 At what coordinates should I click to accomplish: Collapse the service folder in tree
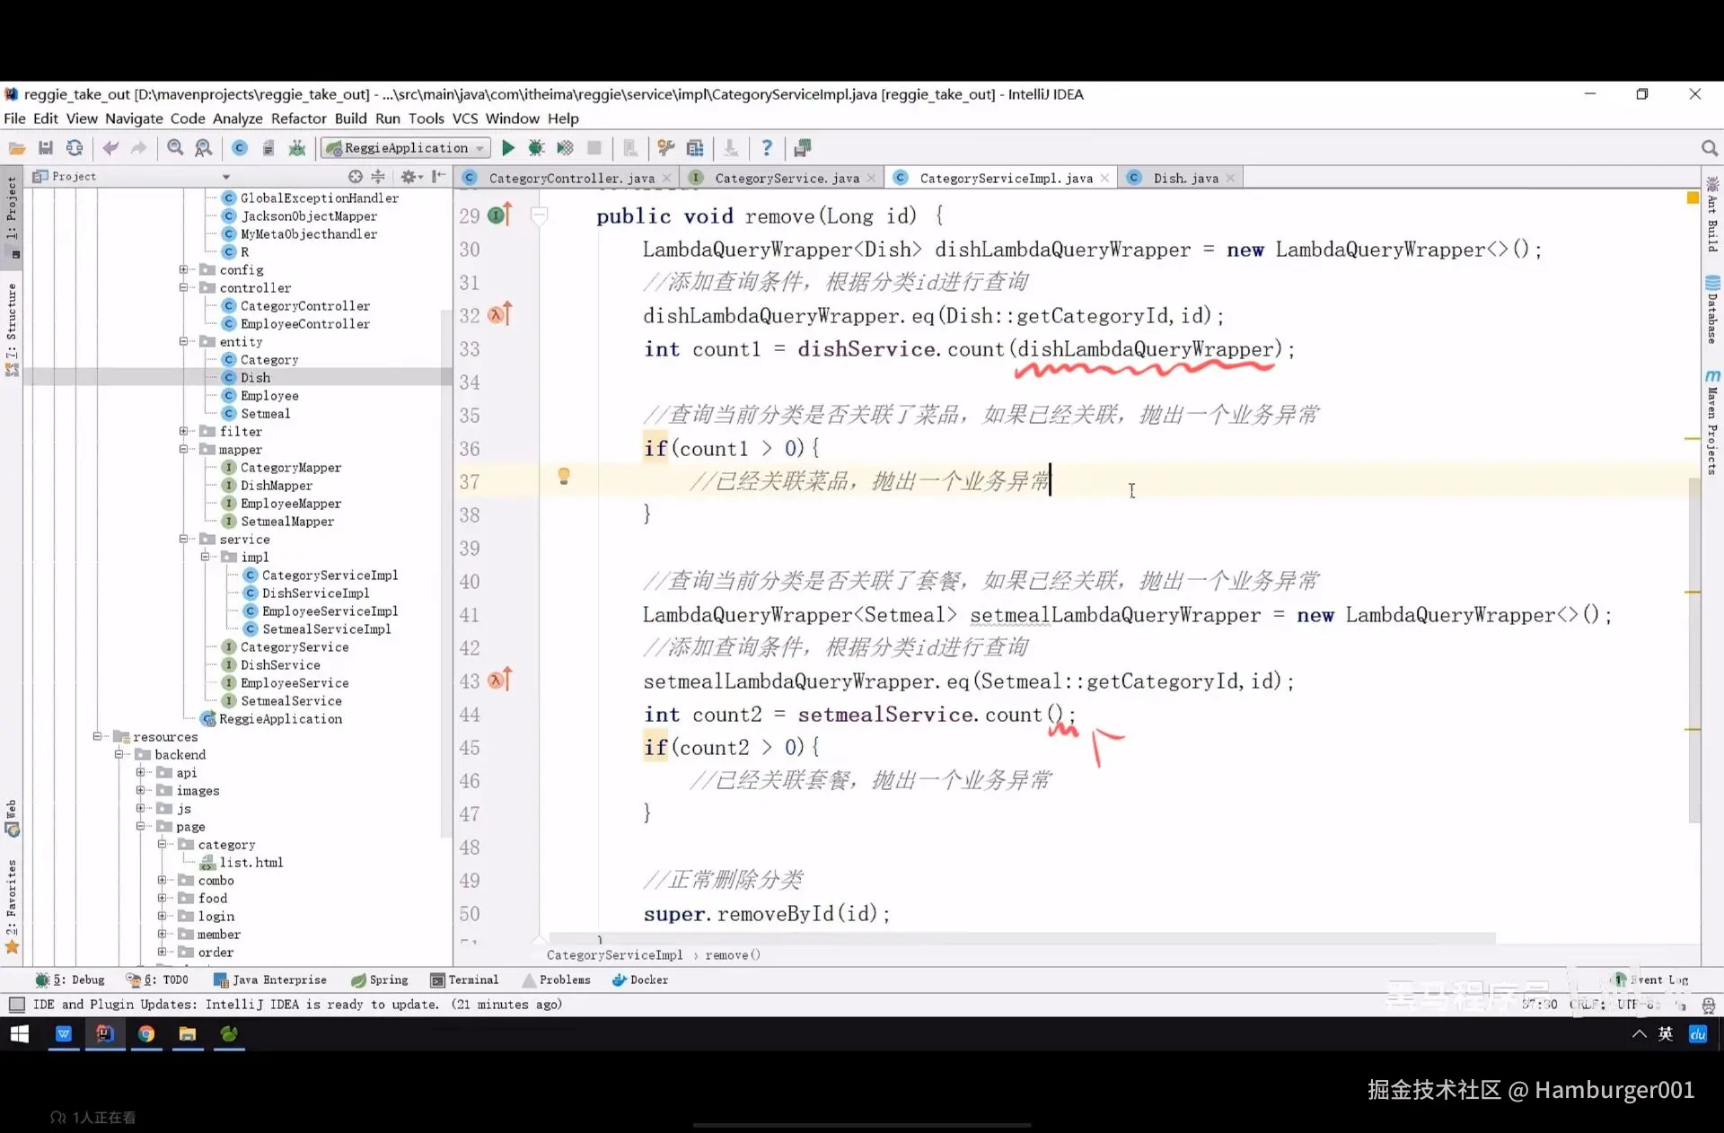(183, 540)
